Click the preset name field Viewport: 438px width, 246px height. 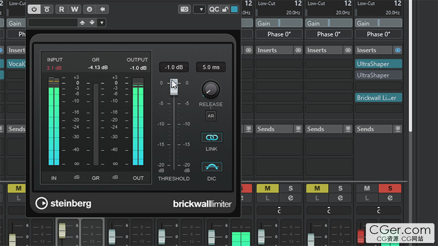click(x=52, y=22)
